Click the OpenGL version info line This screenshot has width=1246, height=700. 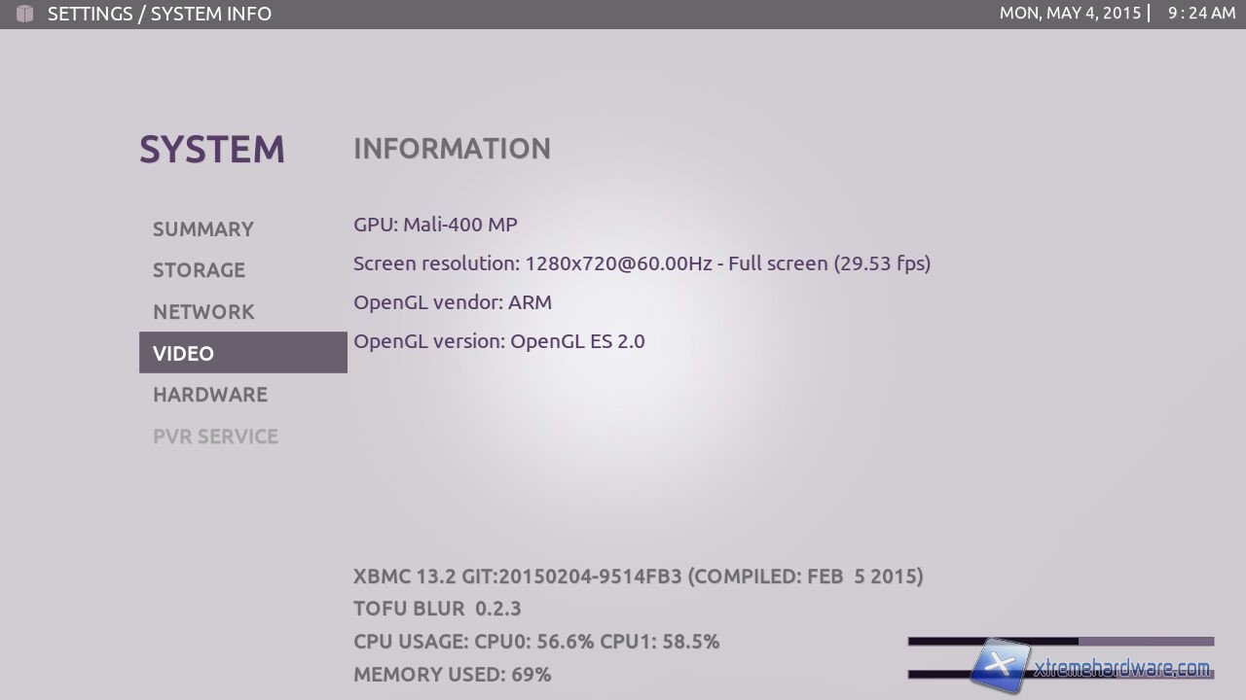(x=498, y=341)
